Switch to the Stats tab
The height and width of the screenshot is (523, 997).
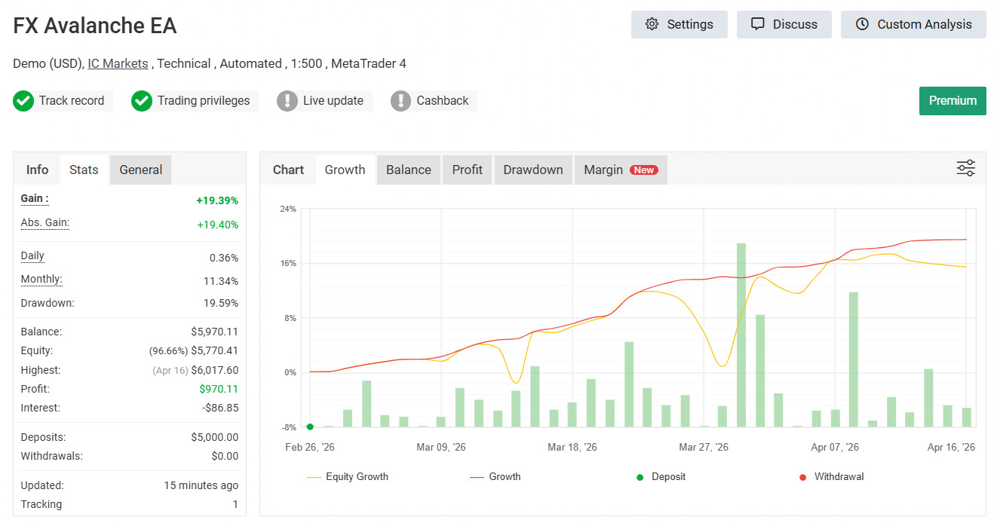tap(84, 170)
